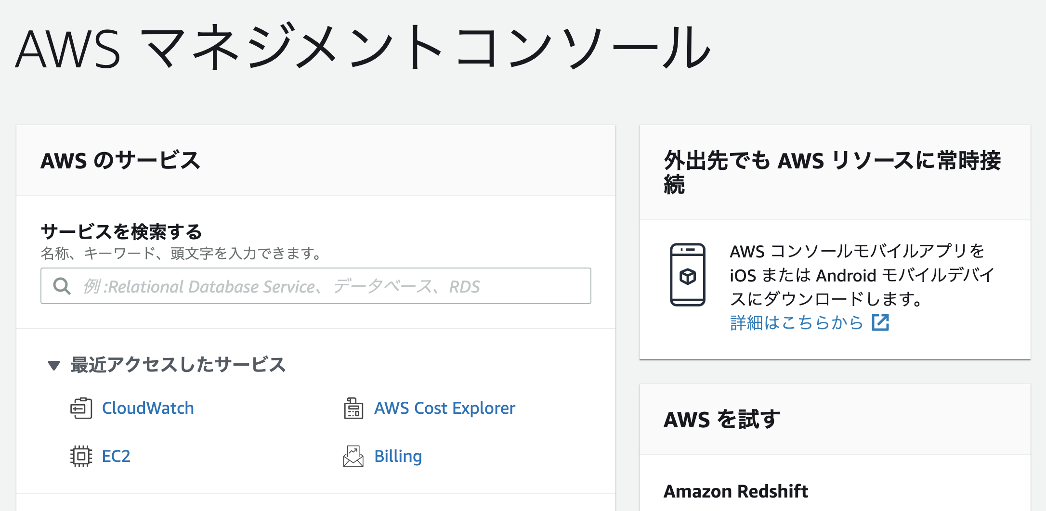Collapse the 最近アクセスしたサービス triangle
1046x511 pixels.
54,365
